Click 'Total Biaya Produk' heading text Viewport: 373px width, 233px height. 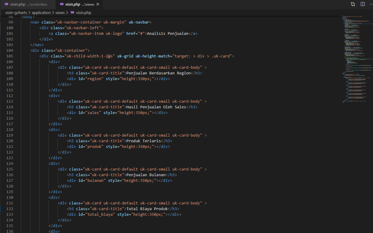coord(147,209)
